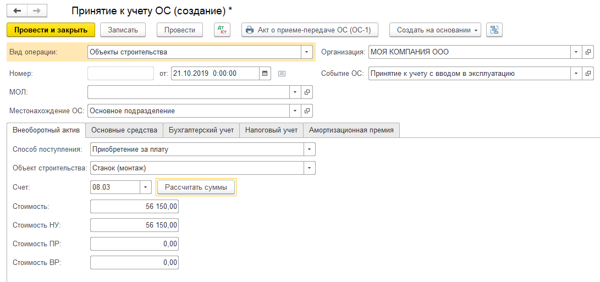
Task: Expand Счет 08.03 dropdown arrow
Action: point(145,187)
